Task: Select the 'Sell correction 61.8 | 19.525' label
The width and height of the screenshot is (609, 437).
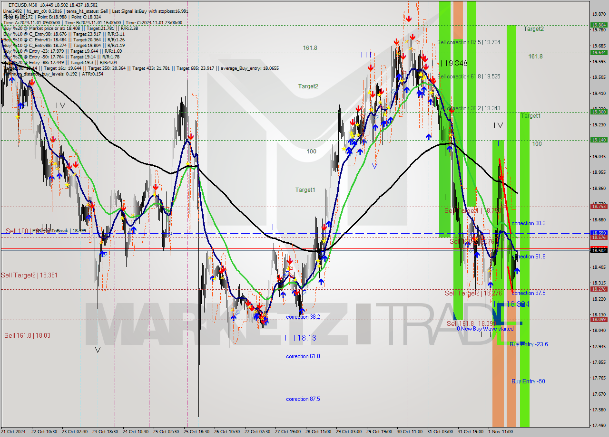Action: [x=469, y=76]
